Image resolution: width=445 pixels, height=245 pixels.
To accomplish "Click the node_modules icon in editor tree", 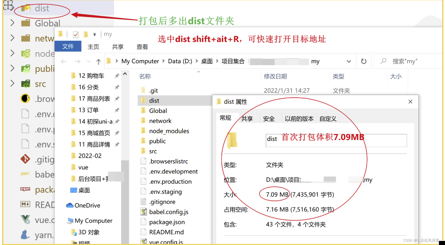I will point(26,53).
